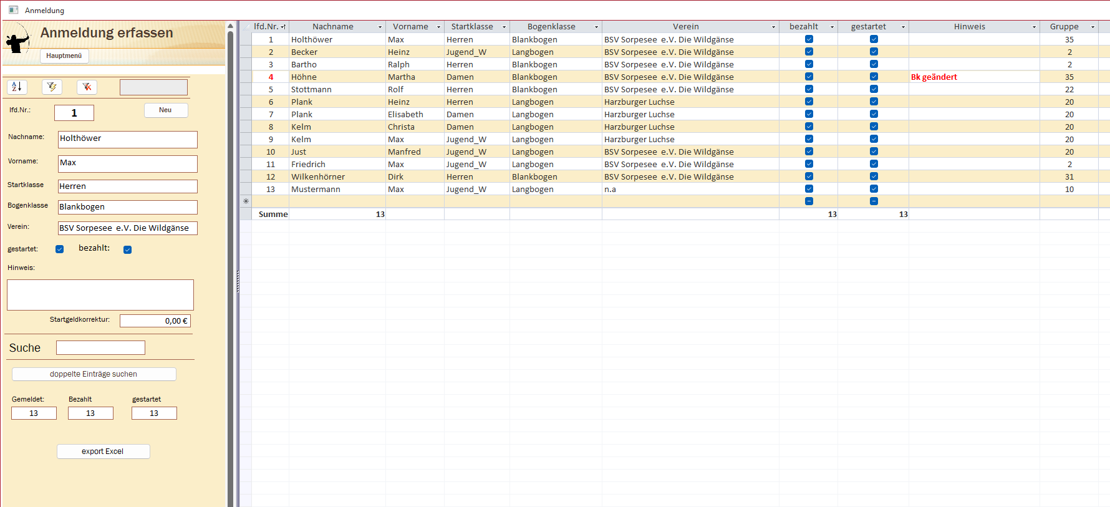
Task: Expand the Verein column header dropdown arrow
Action: 773,27
